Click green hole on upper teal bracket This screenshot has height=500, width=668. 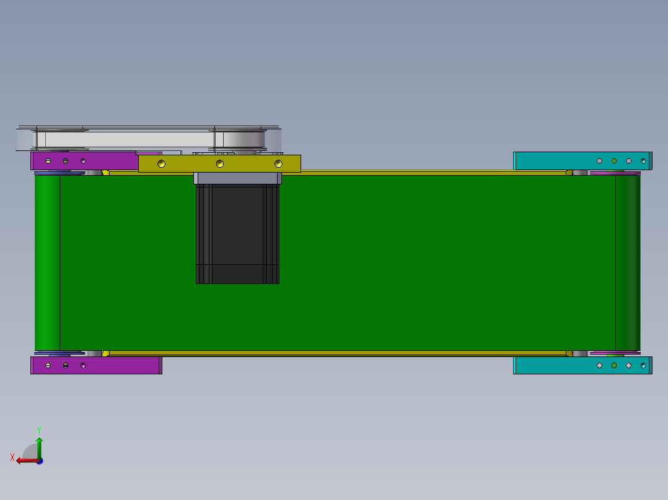click(x=614, y=161)
